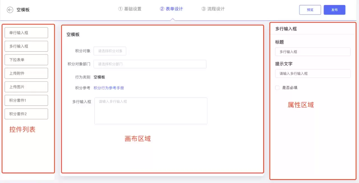Click the 多行输入框 properties panel header
Image resolution: width=359 pixels, height=183 pixels.
click(x=286, y=29)
